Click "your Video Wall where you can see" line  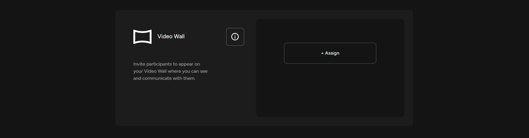point(170,71)
